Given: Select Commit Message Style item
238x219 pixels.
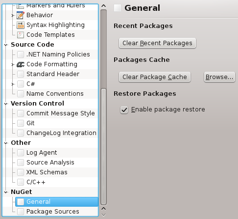Looking at the screenshot, I should click(61, 113).
